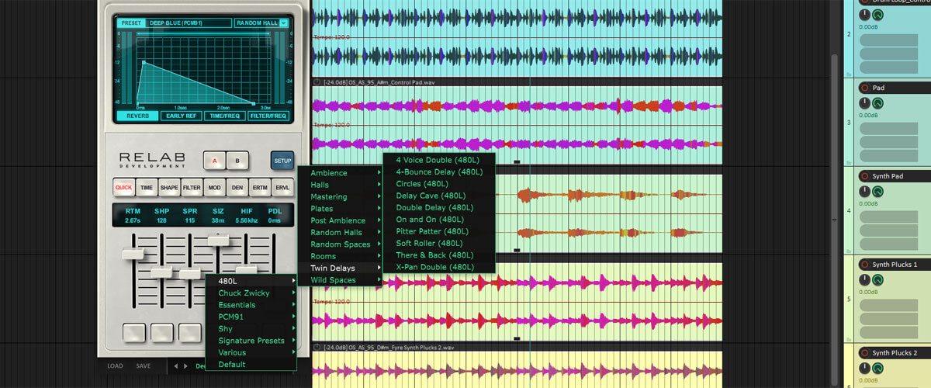Image resolution: width=931 pixels, height=388 pixels.
Task: Toggle the ERVL parameter page
Action: (x=282, y=188)
